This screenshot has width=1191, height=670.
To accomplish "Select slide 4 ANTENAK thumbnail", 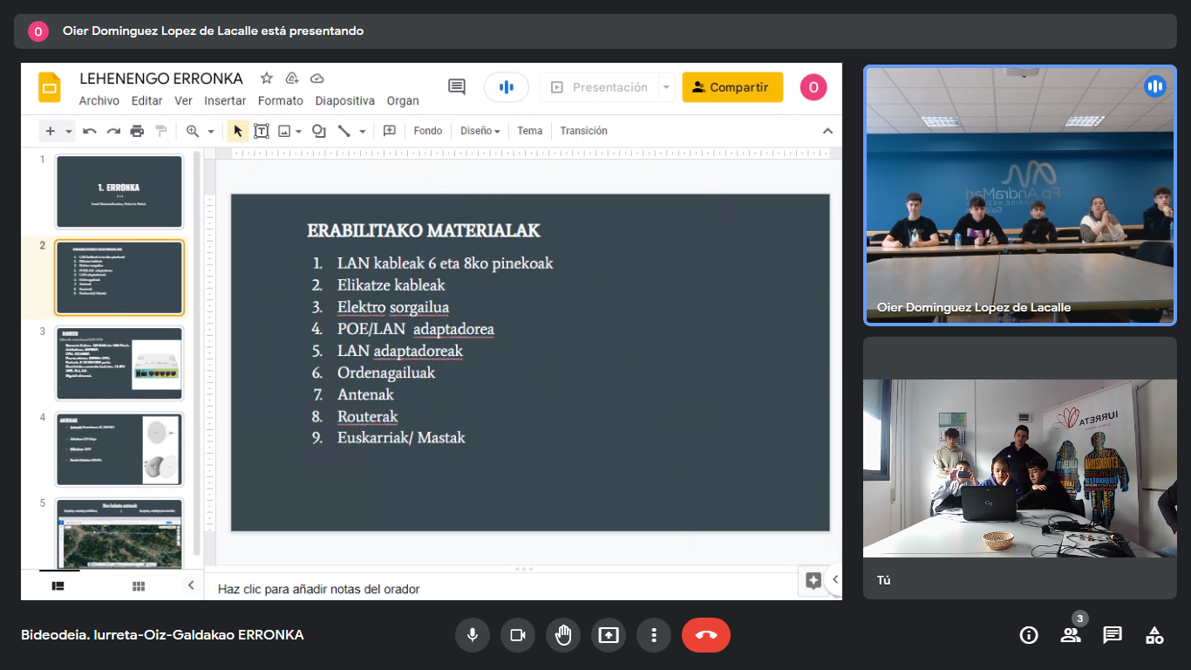I will click(119, 448).
